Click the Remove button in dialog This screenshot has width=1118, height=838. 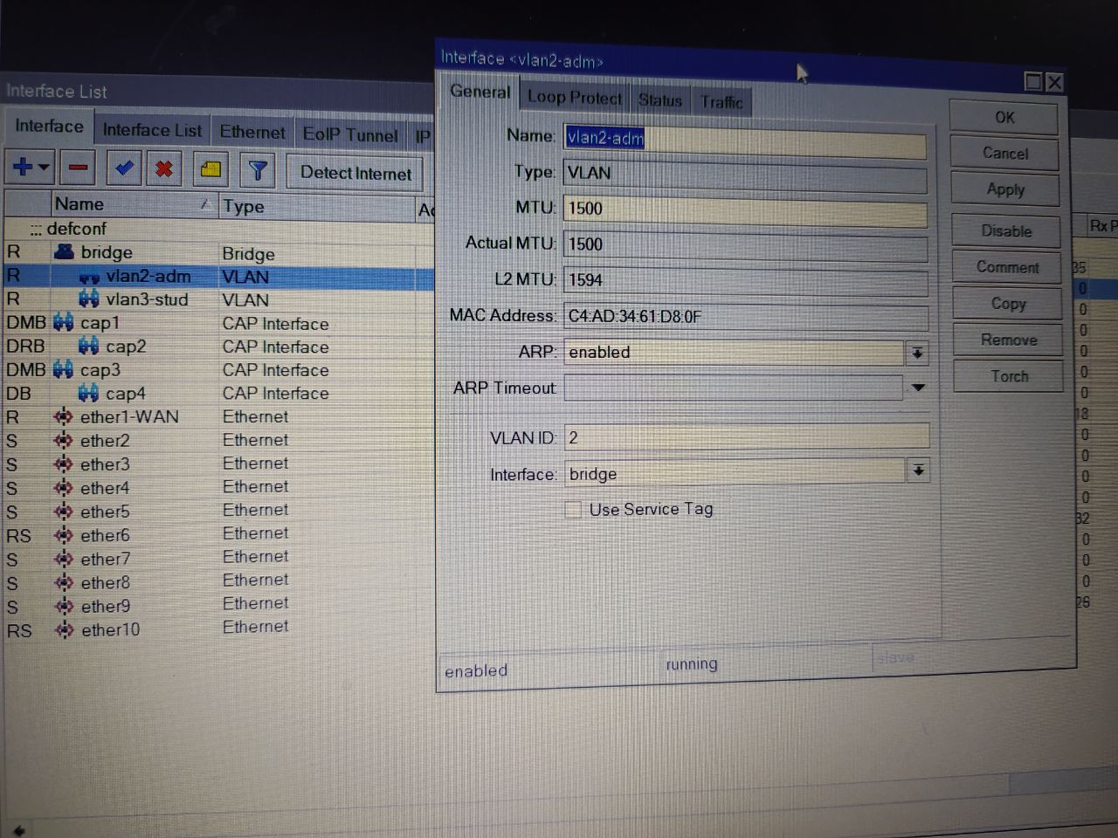[x=1009, y=340]
